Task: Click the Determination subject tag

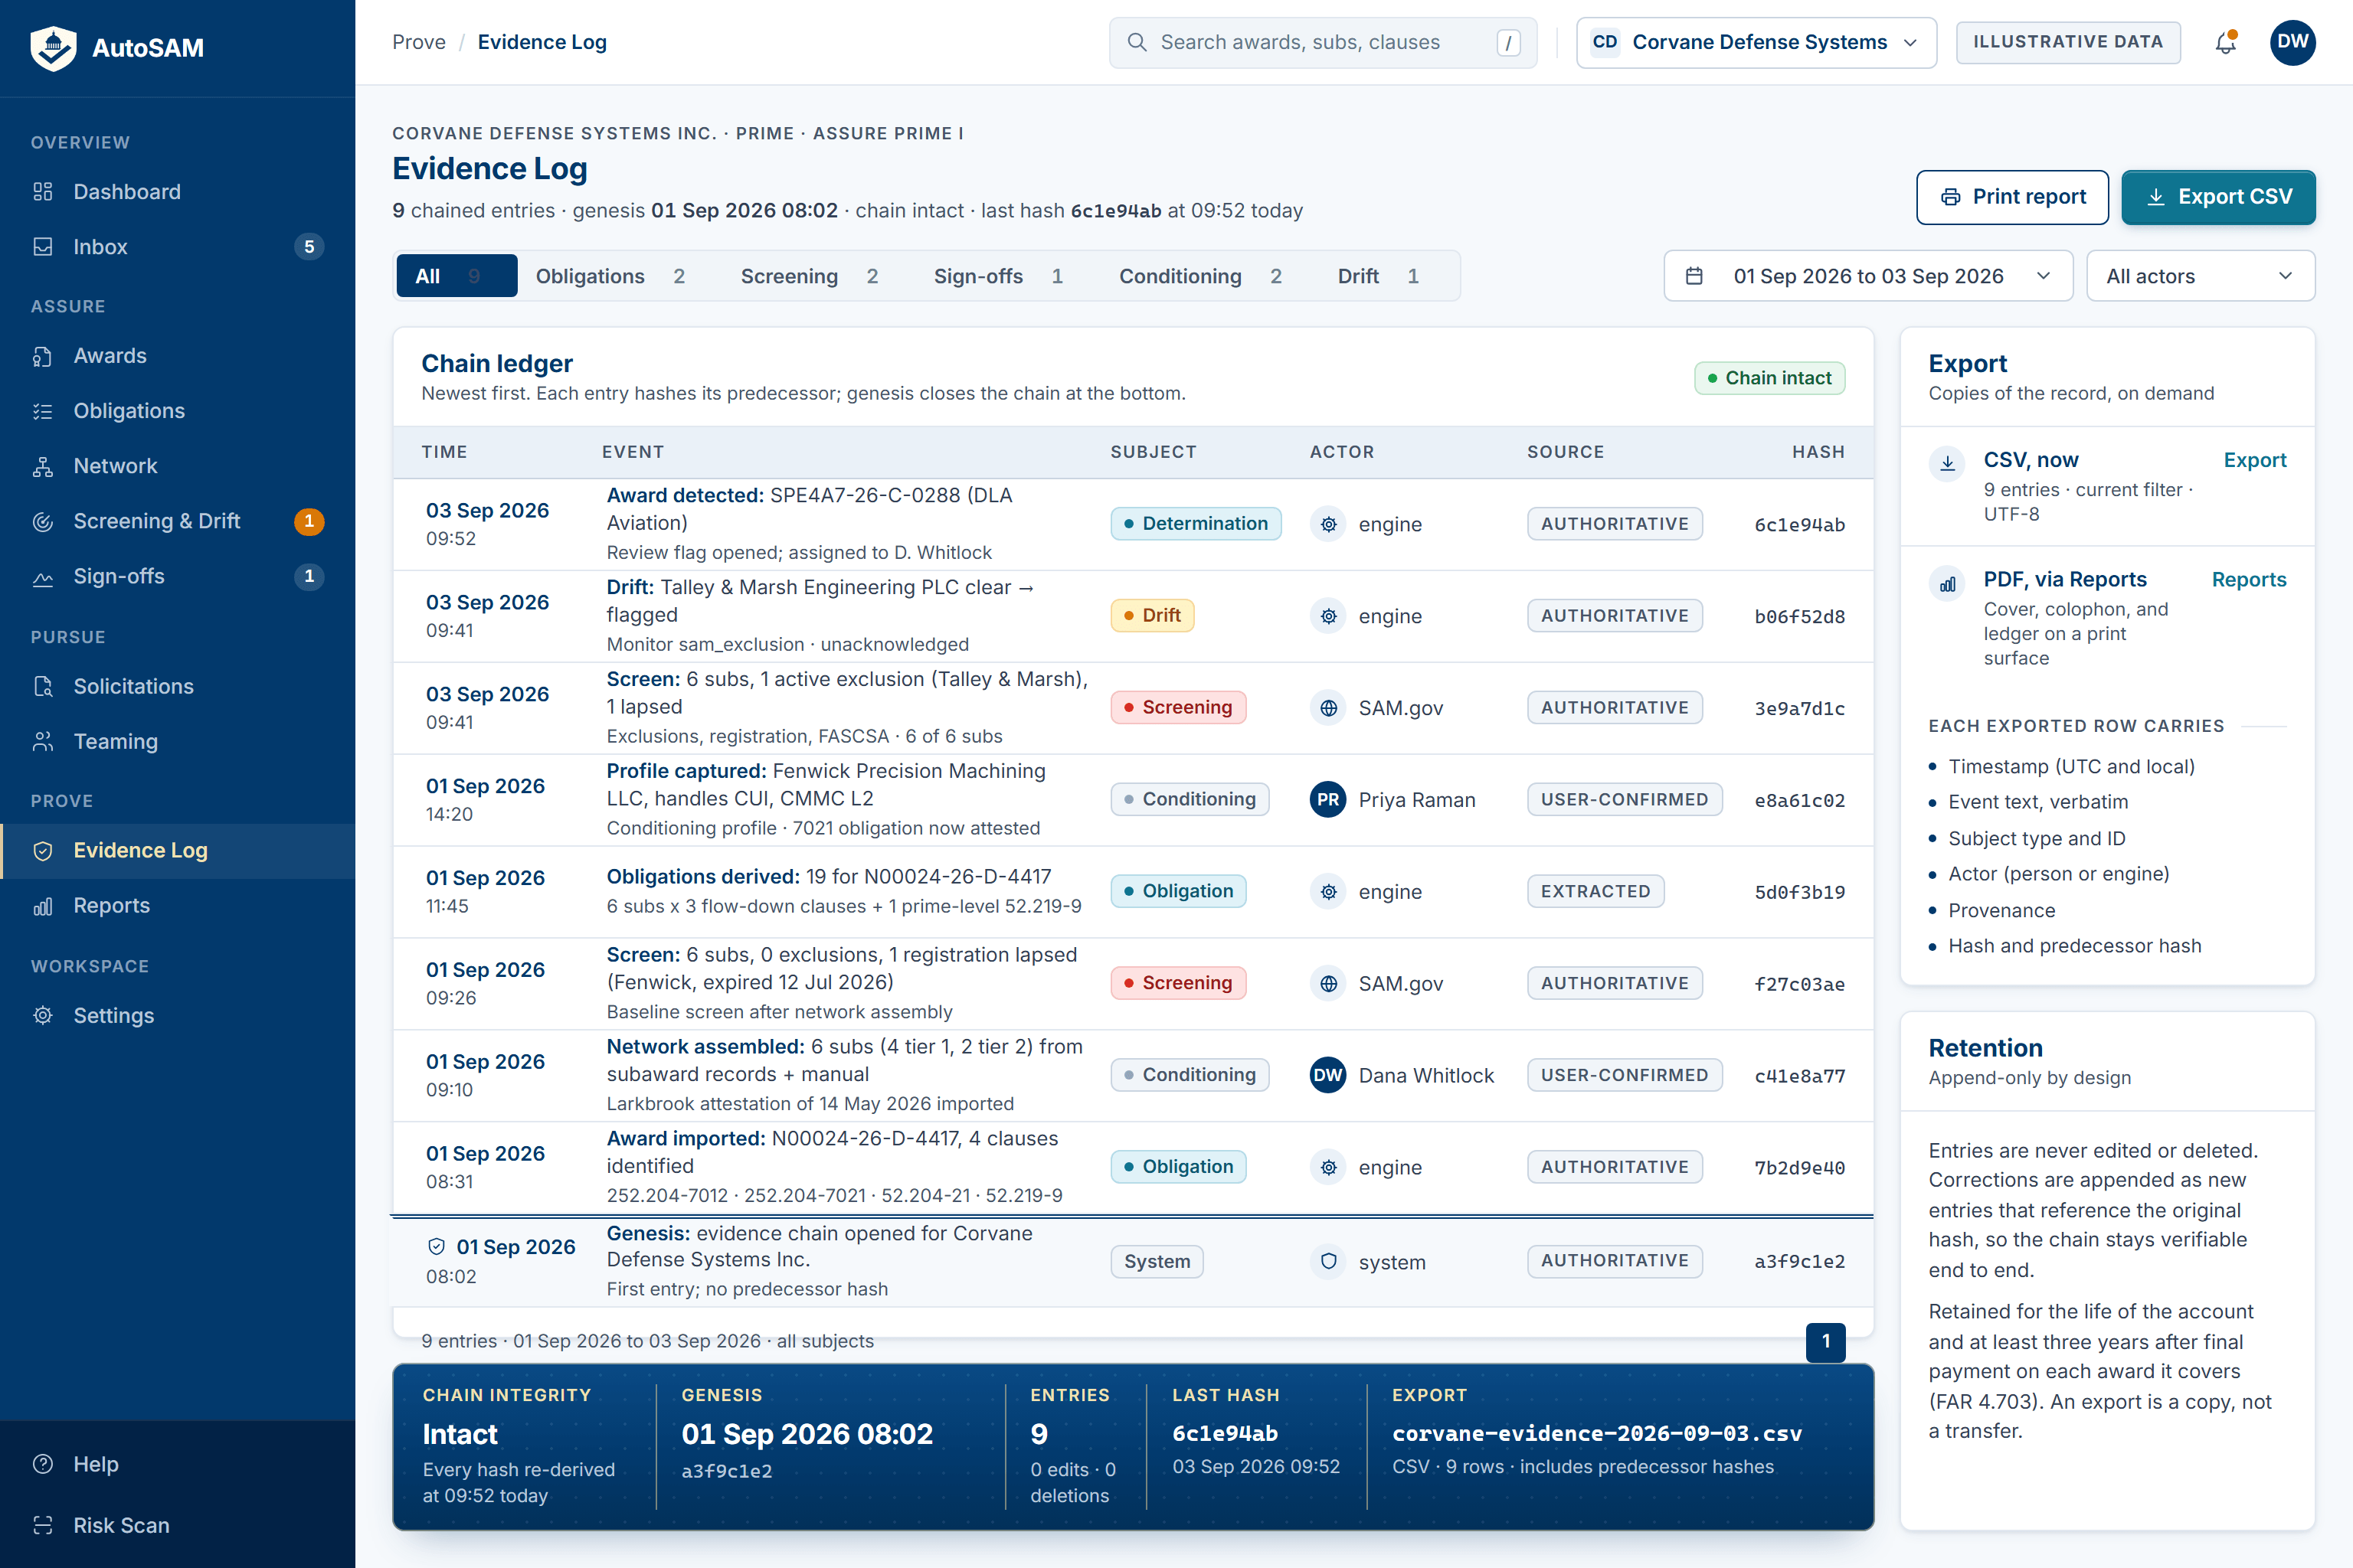Action: [x=1195, y=523]
